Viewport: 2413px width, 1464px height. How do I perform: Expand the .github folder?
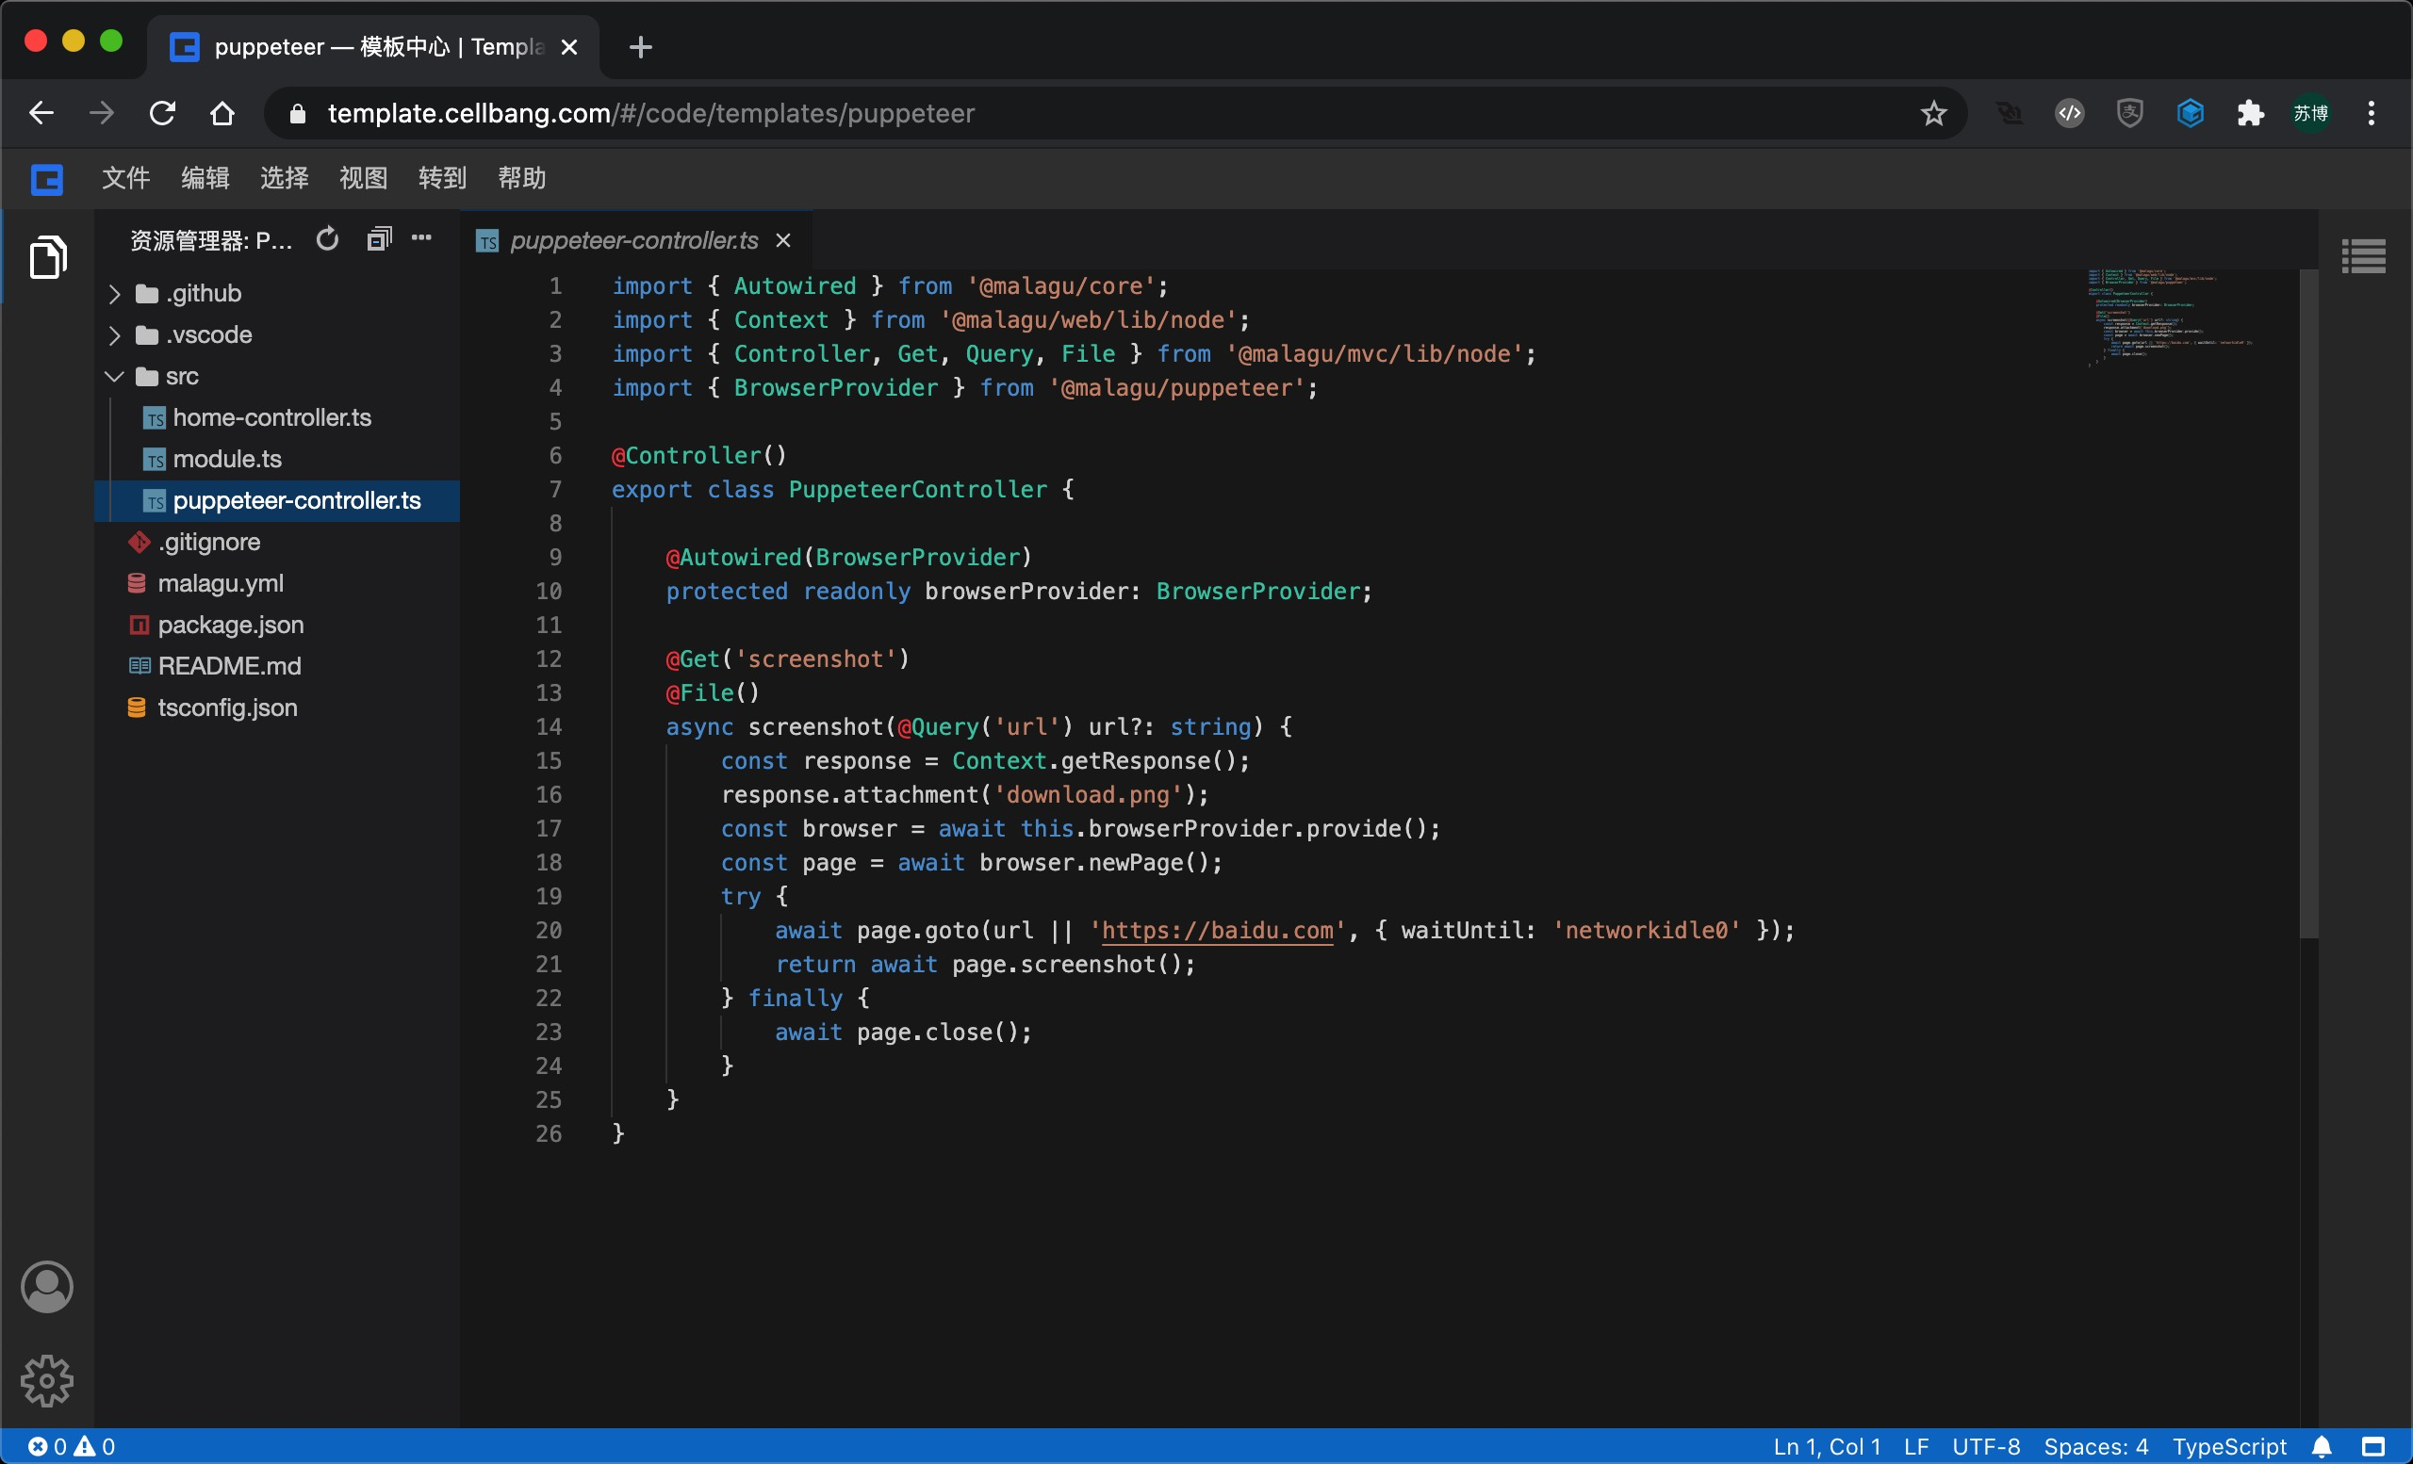click(x=276, y=294)
